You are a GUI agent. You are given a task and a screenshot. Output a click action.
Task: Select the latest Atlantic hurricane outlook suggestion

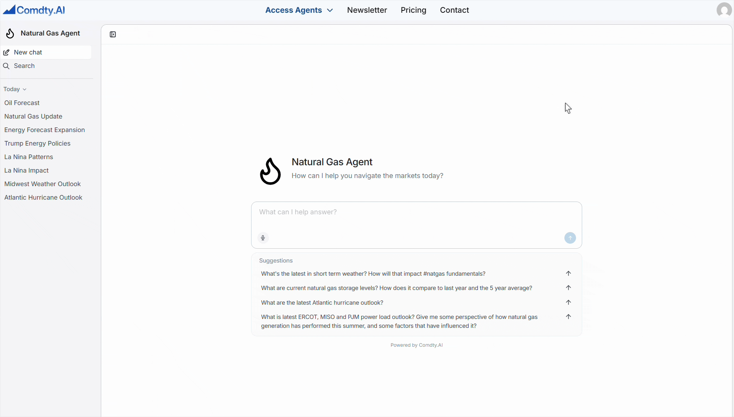click(322, 303)
